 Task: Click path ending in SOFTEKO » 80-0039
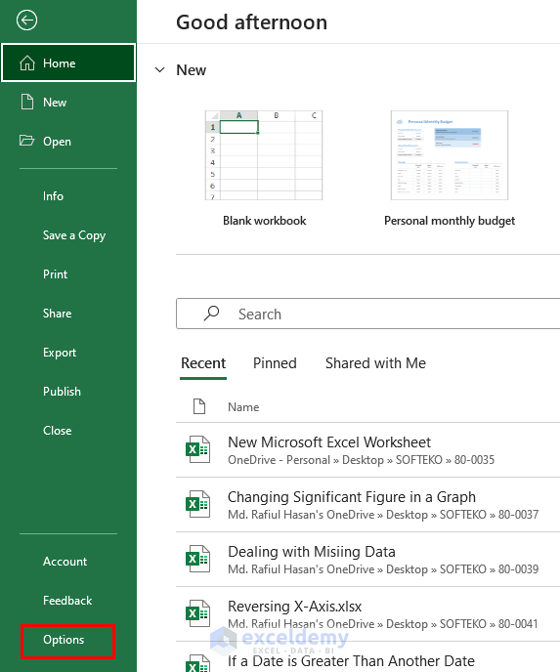tap(383, 569)
